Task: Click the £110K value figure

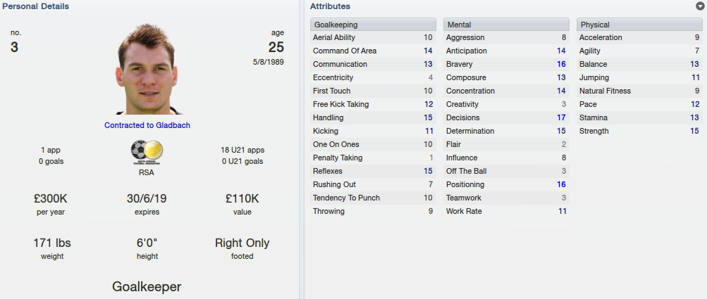Action: pyautogui.click(x=242, y=198)
